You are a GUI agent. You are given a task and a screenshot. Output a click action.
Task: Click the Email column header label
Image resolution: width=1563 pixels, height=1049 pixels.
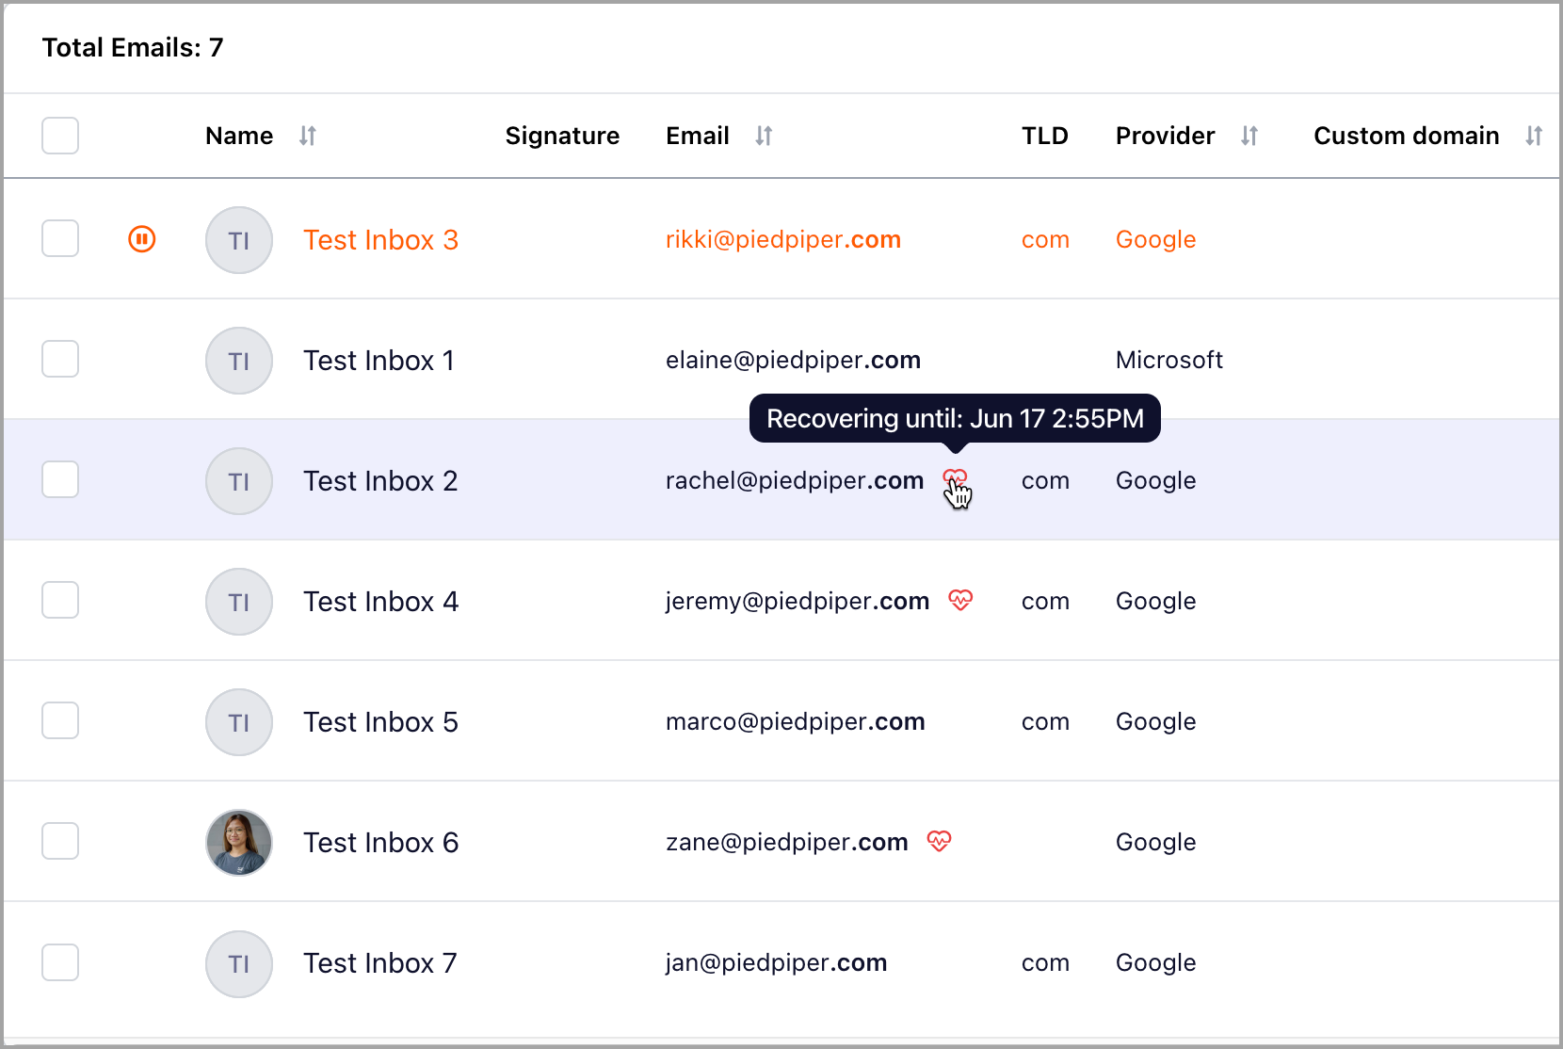[698, 136]
